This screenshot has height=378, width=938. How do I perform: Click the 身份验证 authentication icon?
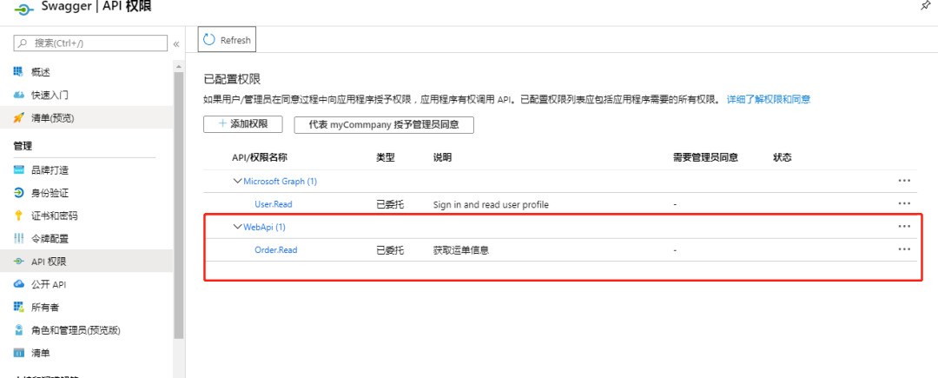coord(18,193)
